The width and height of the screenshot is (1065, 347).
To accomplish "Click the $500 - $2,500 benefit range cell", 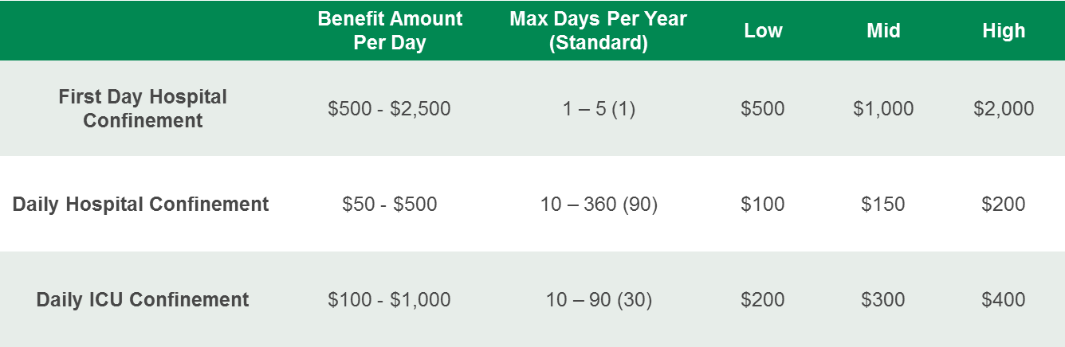I will (389, 108).
